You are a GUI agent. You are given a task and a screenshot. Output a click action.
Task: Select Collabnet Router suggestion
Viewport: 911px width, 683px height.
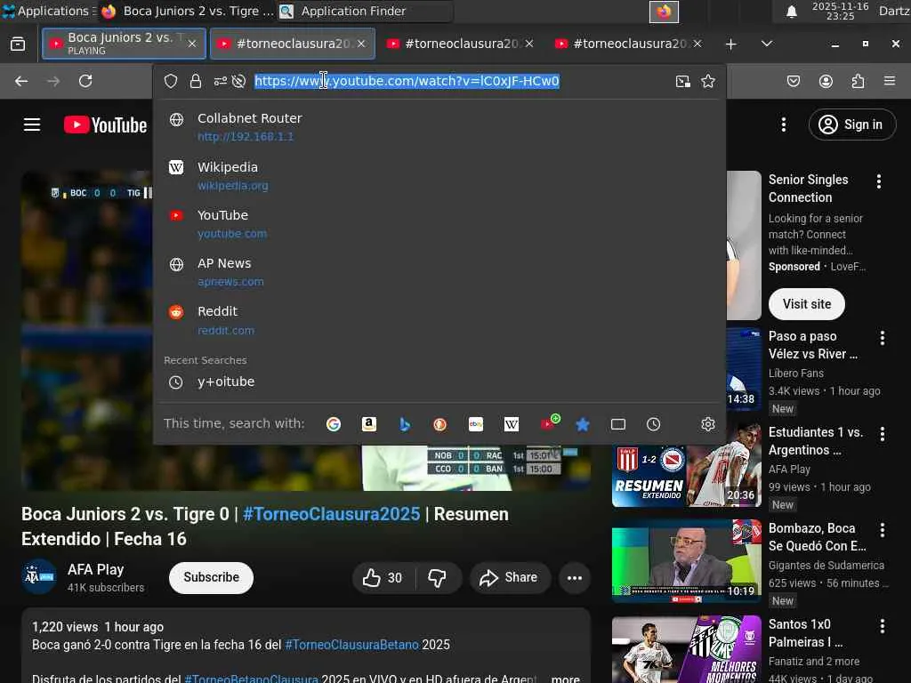[439, 126]
